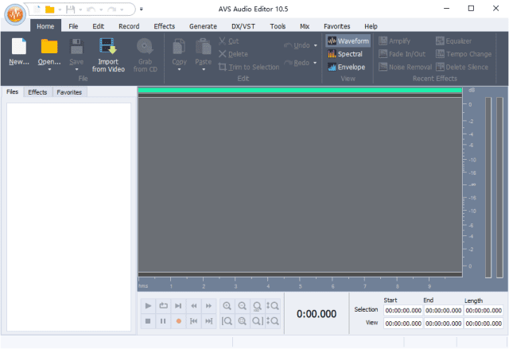The image size is (509, 349).
Task: Click the Stop playback button
Action: (148, 321)
